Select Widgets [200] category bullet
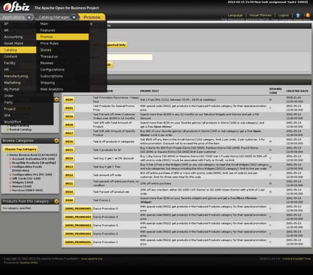This screenshot has height=275, width=313. point(11,182)
